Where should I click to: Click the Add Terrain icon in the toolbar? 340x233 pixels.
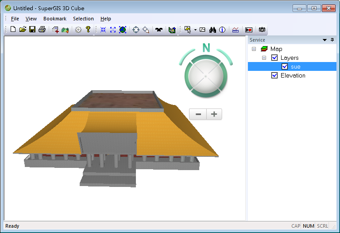[x=65, y=30]
